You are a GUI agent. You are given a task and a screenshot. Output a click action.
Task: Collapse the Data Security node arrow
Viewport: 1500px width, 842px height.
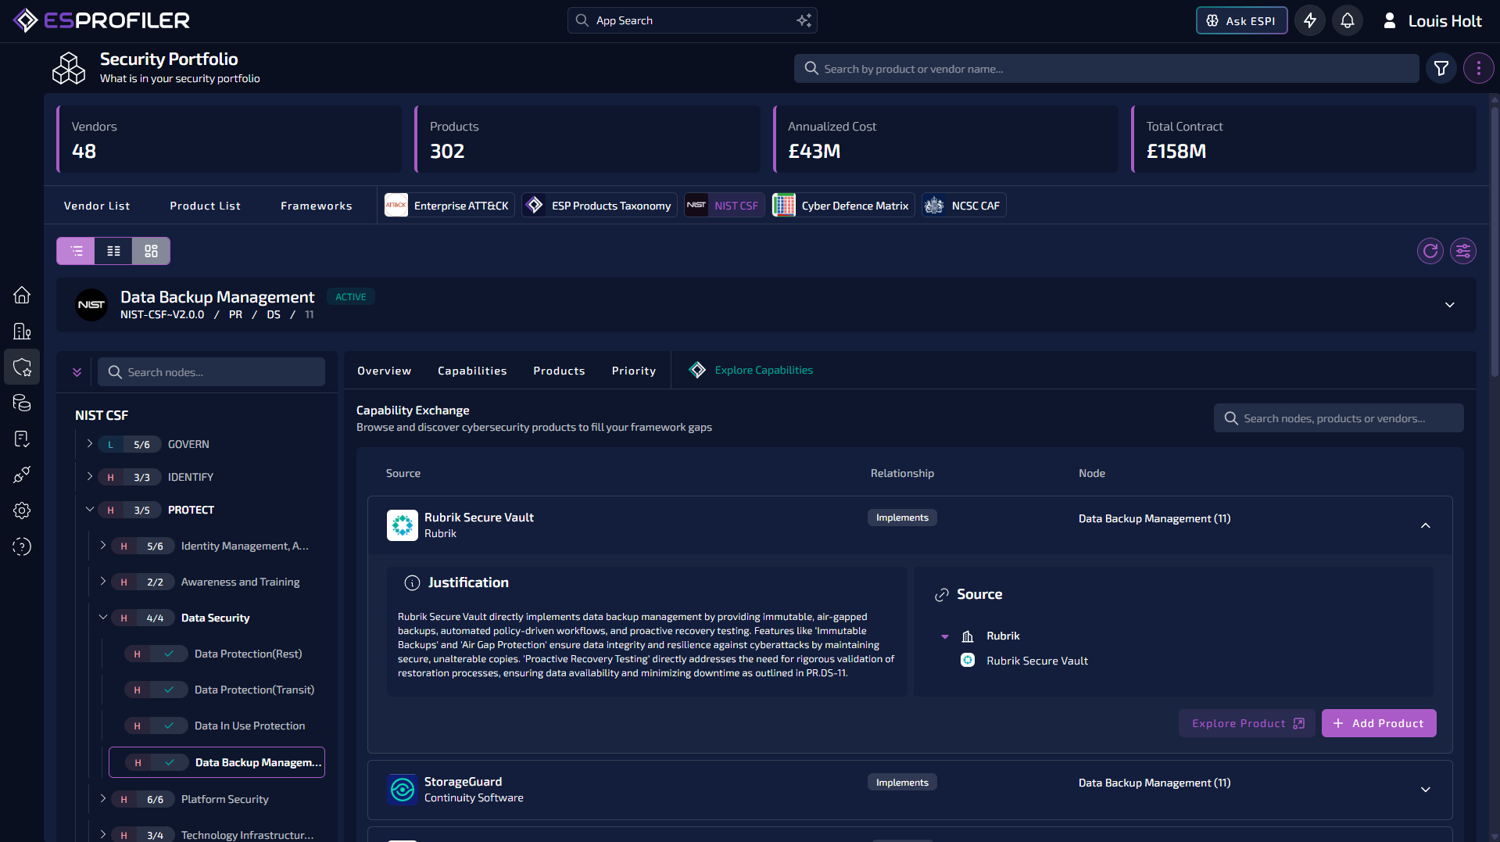coord(102,617)
